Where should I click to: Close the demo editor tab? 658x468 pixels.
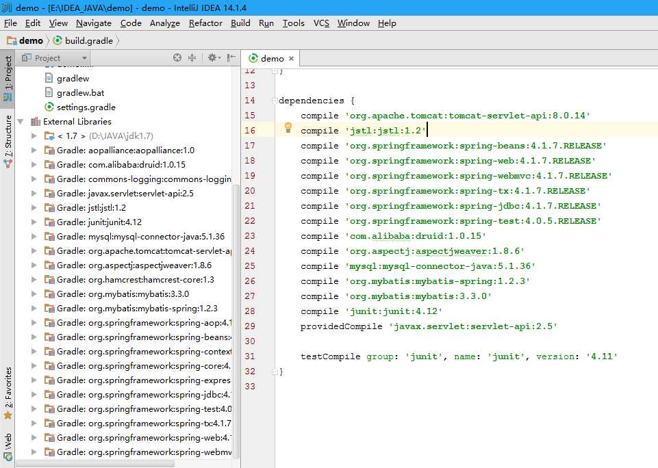[x=291, y=59]
